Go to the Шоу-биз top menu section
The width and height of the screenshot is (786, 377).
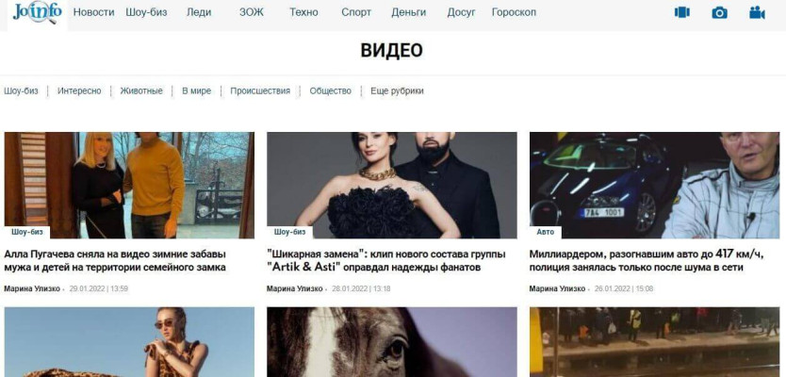coord(146,12)
